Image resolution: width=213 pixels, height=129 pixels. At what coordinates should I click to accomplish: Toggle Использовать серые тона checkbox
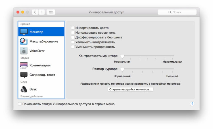73,33
